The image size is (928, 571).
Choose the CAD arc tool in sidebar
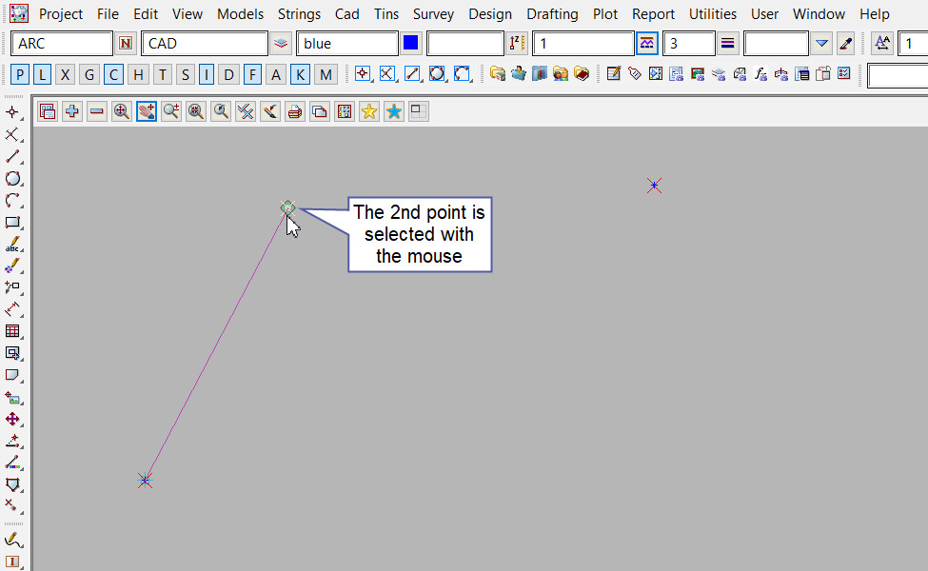(x=13, y=201)
